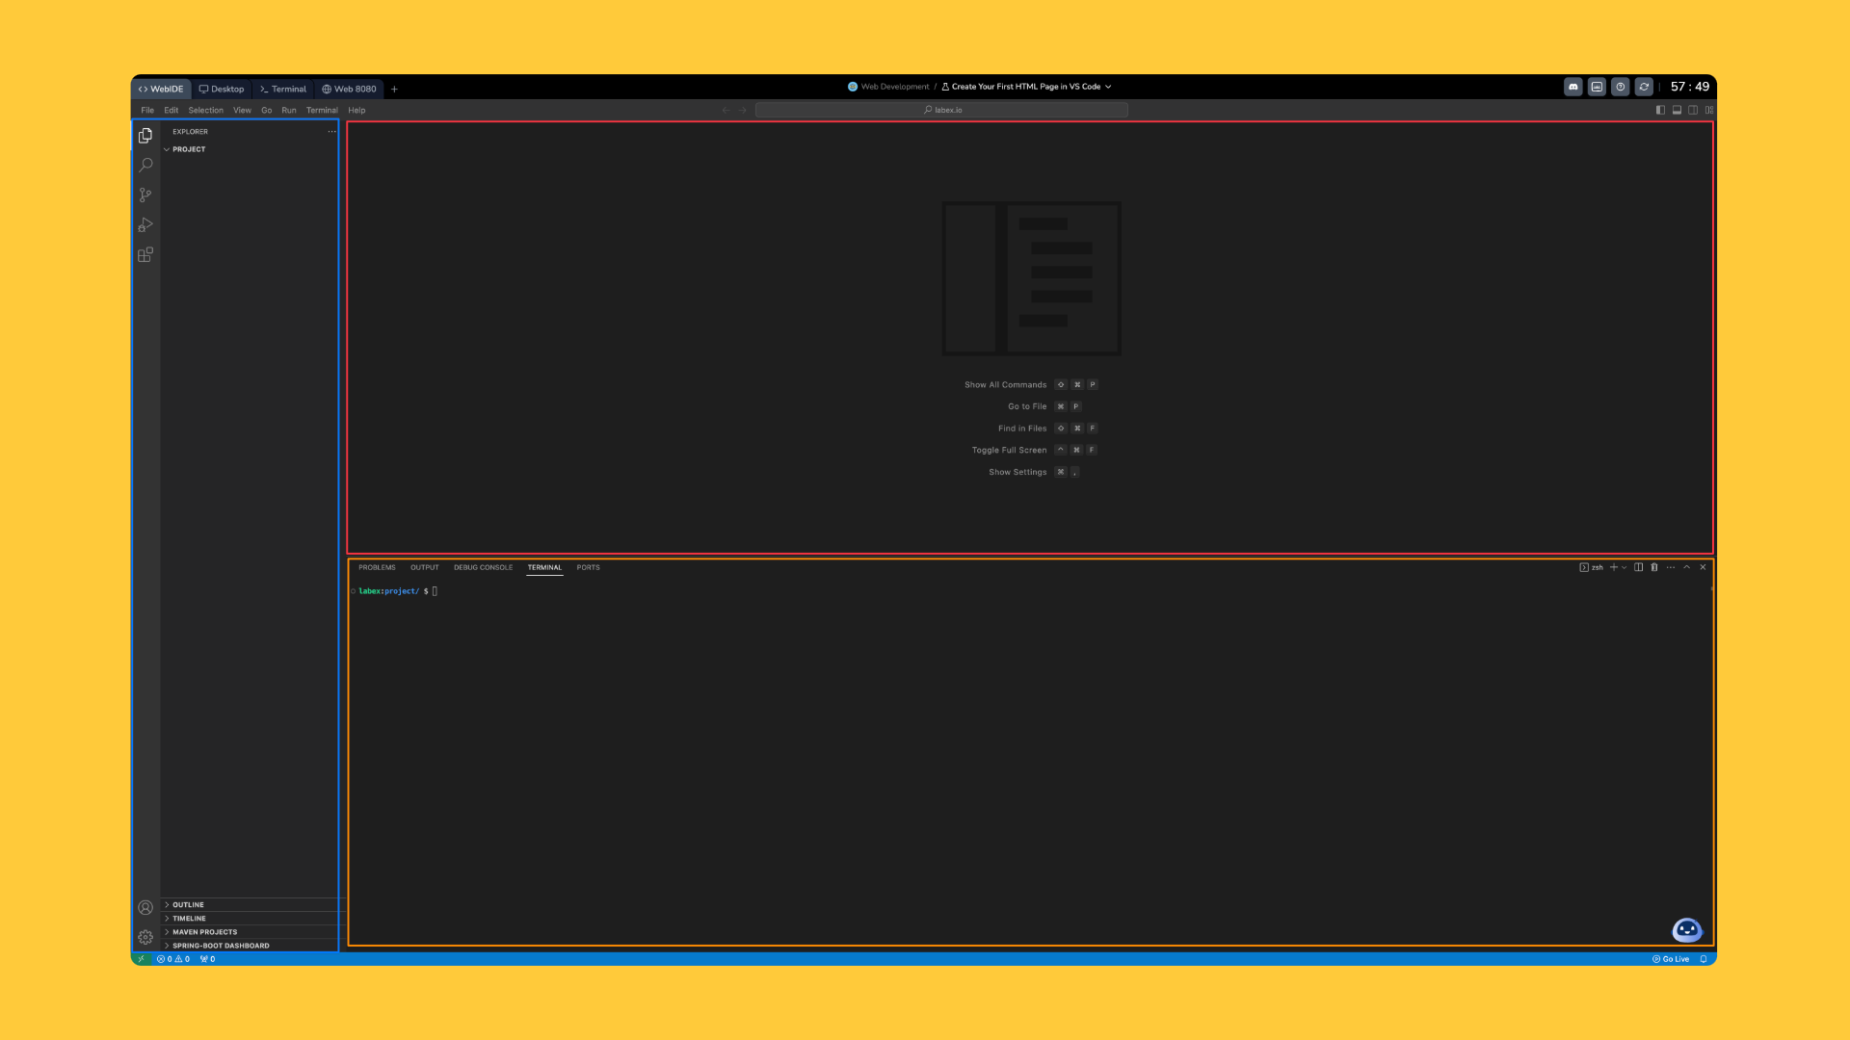Select the Source Control icon
The height and width of the screenshot is (1040, 1850).
coord(145,195)
